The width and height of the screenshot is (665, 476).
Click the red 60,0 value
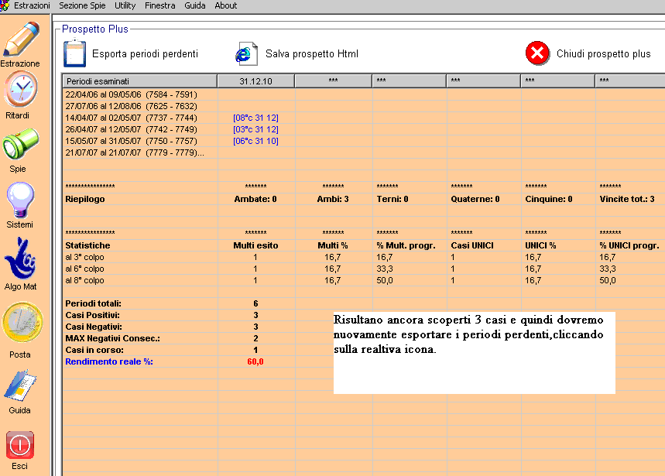pos(255,361)
